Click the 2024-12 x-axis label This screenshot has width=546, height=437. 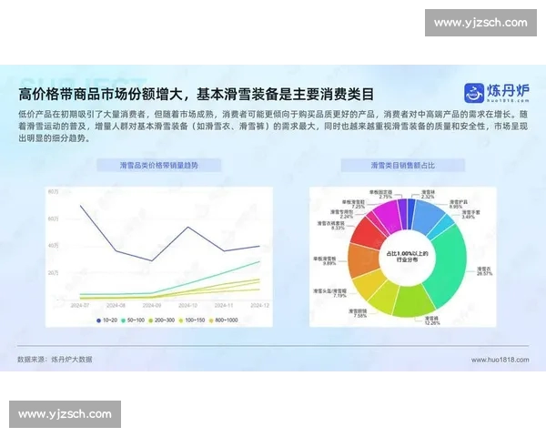pos(259,305)
